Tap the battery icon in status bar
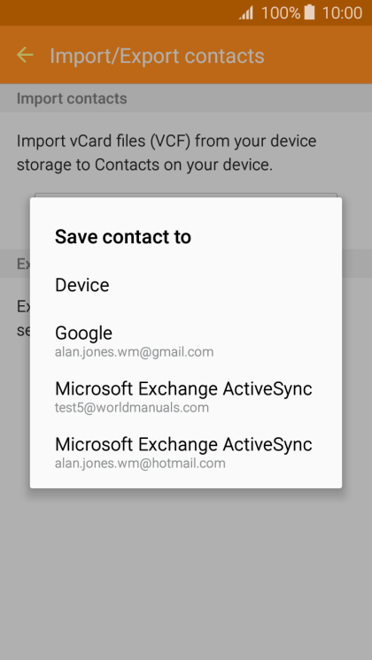The width and height of the screenshot is (372, 660). click(310, 12)
